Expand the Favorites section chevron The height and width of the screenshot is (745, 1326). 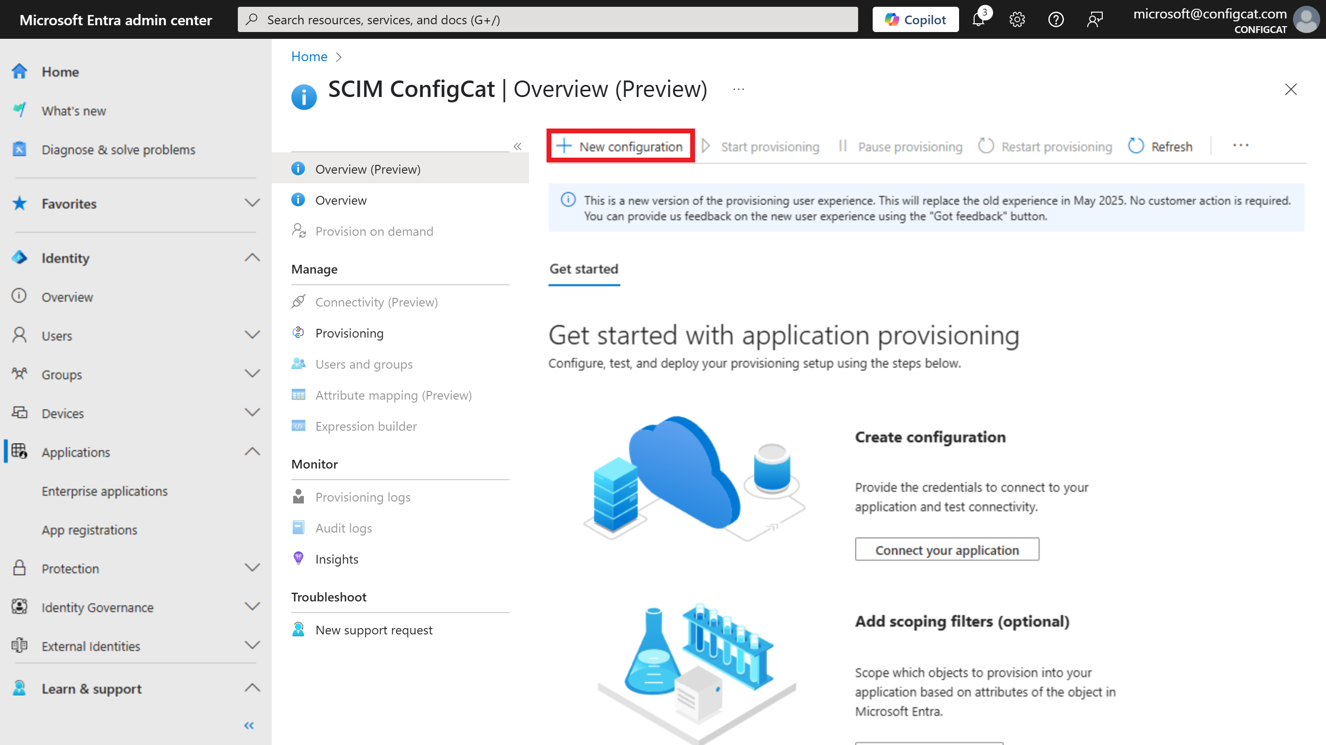[252, 203]
